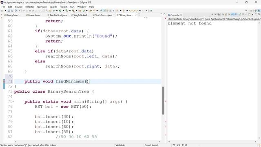Open the Navigate menu
Screen dimensions: 261x147
42,7
